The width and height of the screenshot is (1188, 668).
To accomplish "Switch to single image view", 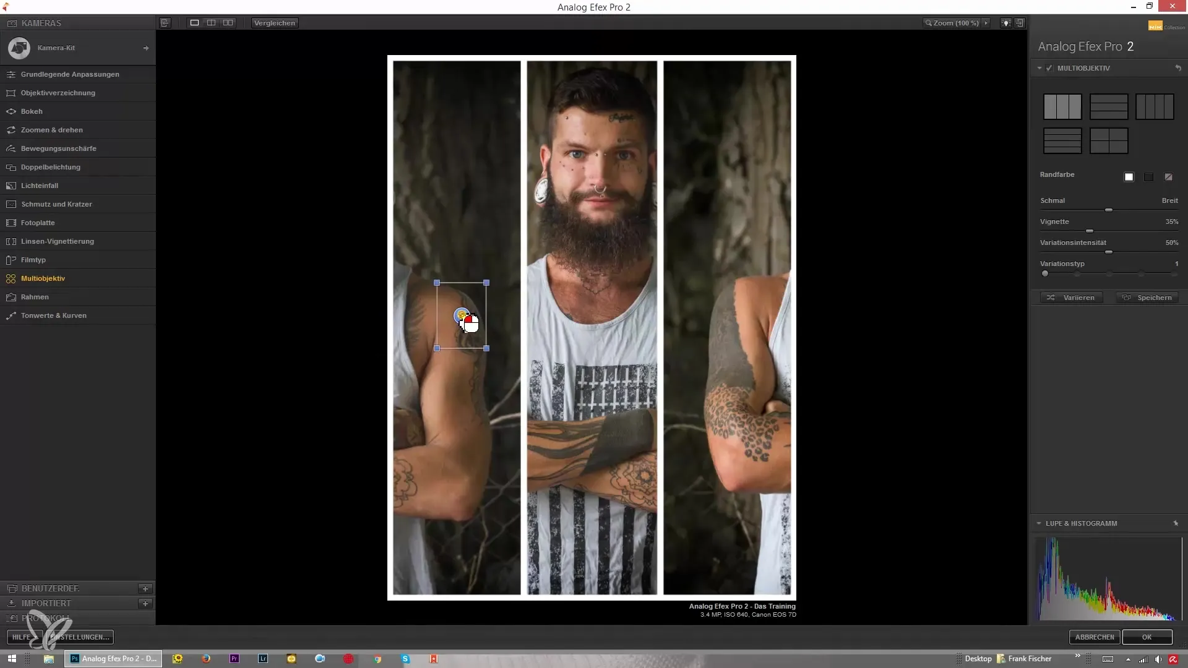I will [194, 23].
